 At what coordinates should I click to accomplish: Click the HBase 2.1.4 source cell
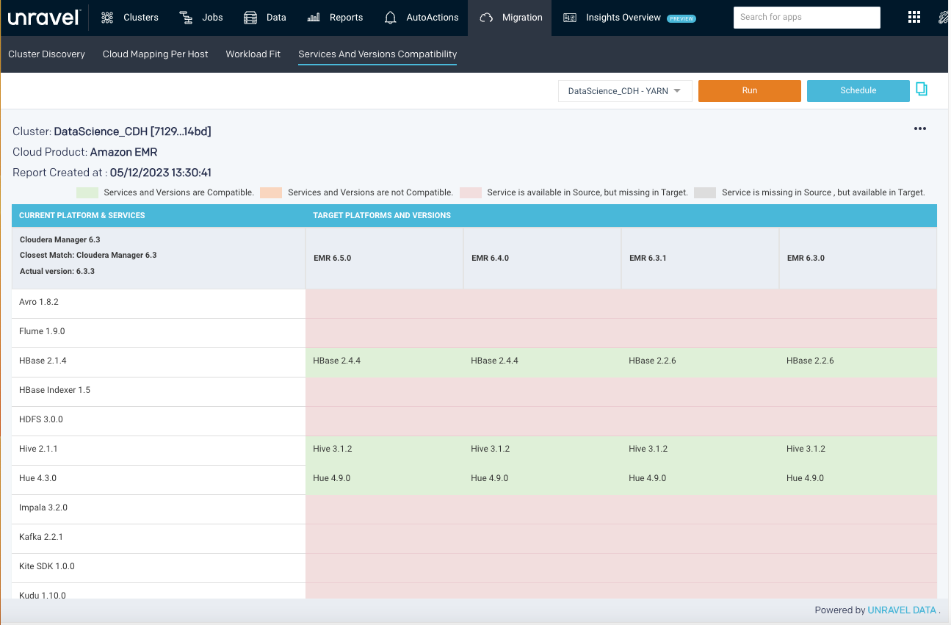click(159, 362)
